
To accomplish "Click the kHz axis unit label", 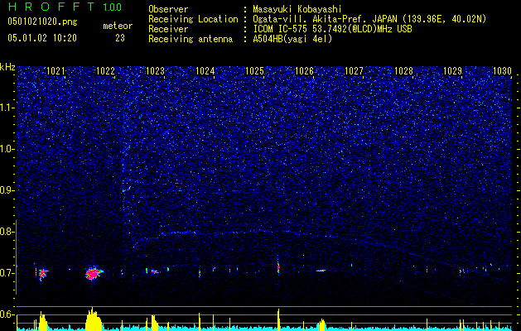I will pos(7,67).
